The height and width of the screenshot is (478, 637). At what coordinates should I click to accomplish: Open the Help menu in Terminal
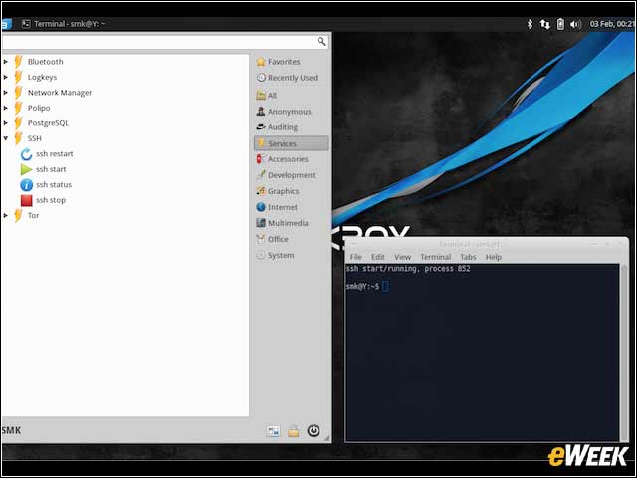click(x=494, y=257)
